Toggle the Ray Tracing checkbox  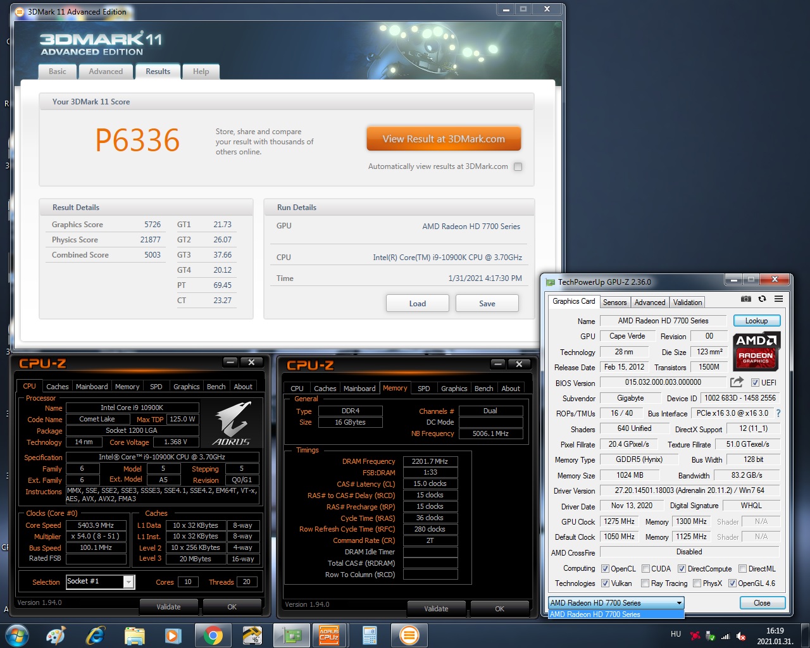(x=645, y=583)
